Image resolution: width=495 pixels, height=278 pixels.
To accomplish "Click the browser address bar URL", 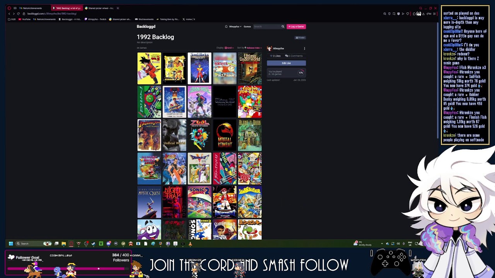I will coord(52,14).
